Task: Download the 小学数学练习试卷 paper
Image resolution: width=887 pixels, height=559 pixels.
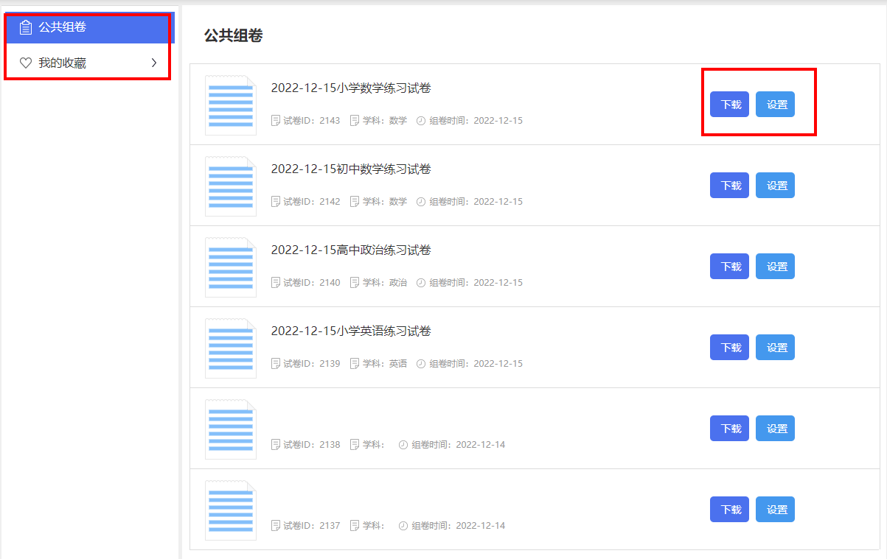Action: coord(730,105)
